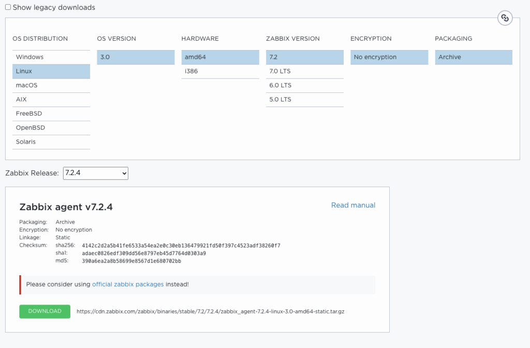530x348 pixels.
Task: Select FreeBSD OS distribution
Action: pos(51,114)
